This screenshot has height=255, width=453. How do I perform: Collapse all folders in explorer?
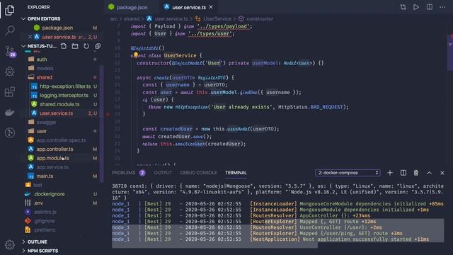point(98,46)
